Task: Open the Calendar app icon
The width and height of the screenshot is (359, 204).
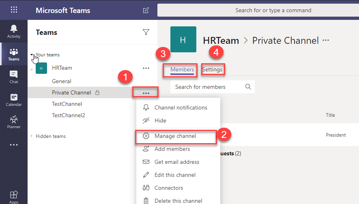Action: pyautogui.click(x=14, y=99)
